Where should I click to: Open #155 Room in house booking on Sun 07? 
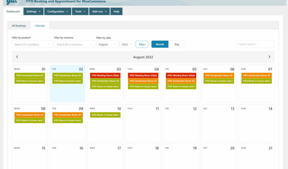click(x=257, y=81)
